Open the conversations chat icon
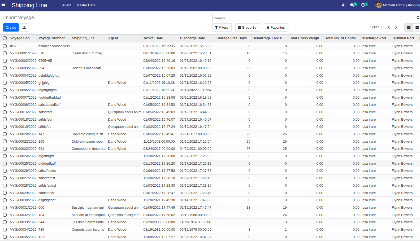 (352, 5)
